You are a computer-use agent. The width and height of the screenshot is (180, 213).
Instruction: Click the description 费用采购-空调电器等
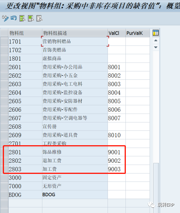coord(75,118)
